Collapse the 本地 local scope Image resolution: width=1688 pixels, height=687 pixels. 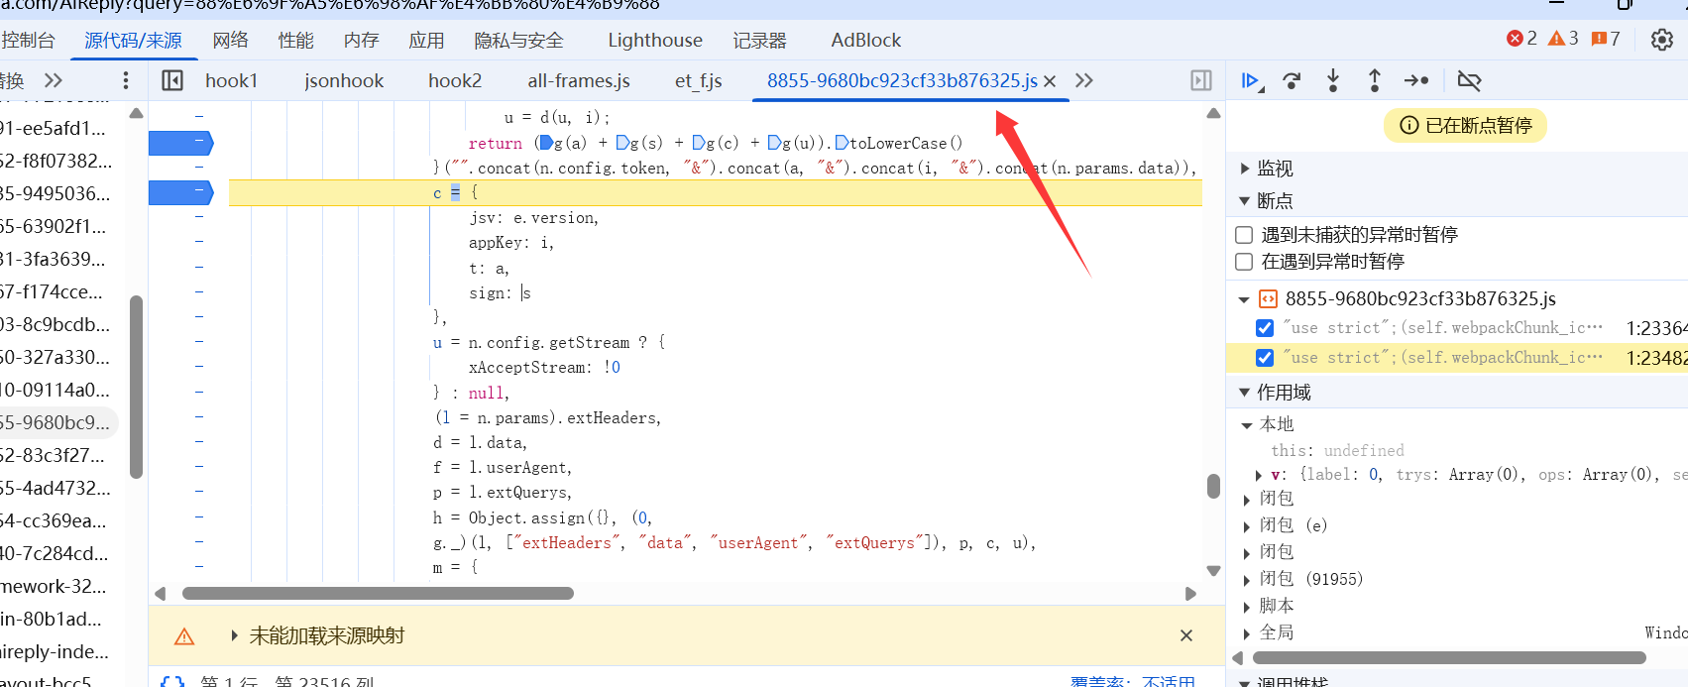1248,425
